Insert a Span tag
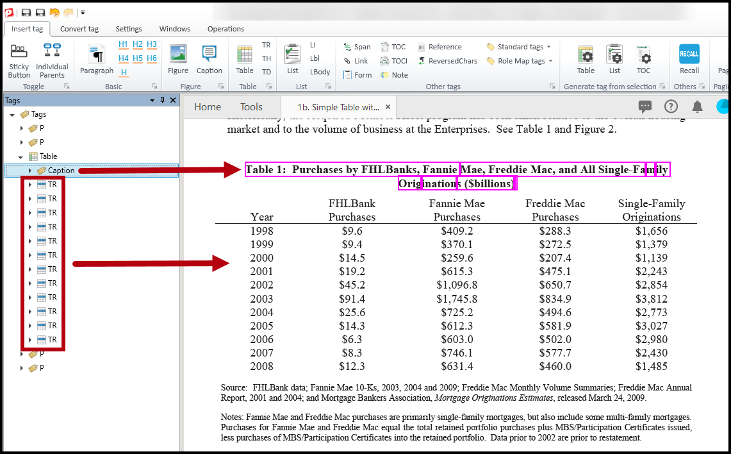731x454 pixels. point(357,47)
